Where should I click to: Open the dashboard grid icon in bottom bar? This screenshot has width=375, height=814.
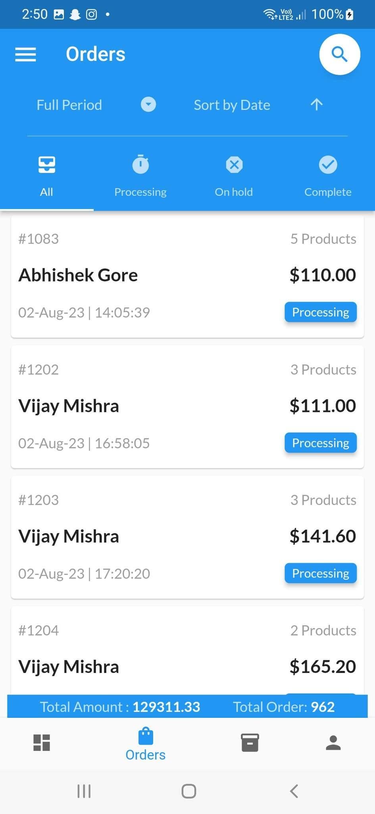(x=42, y=742)
